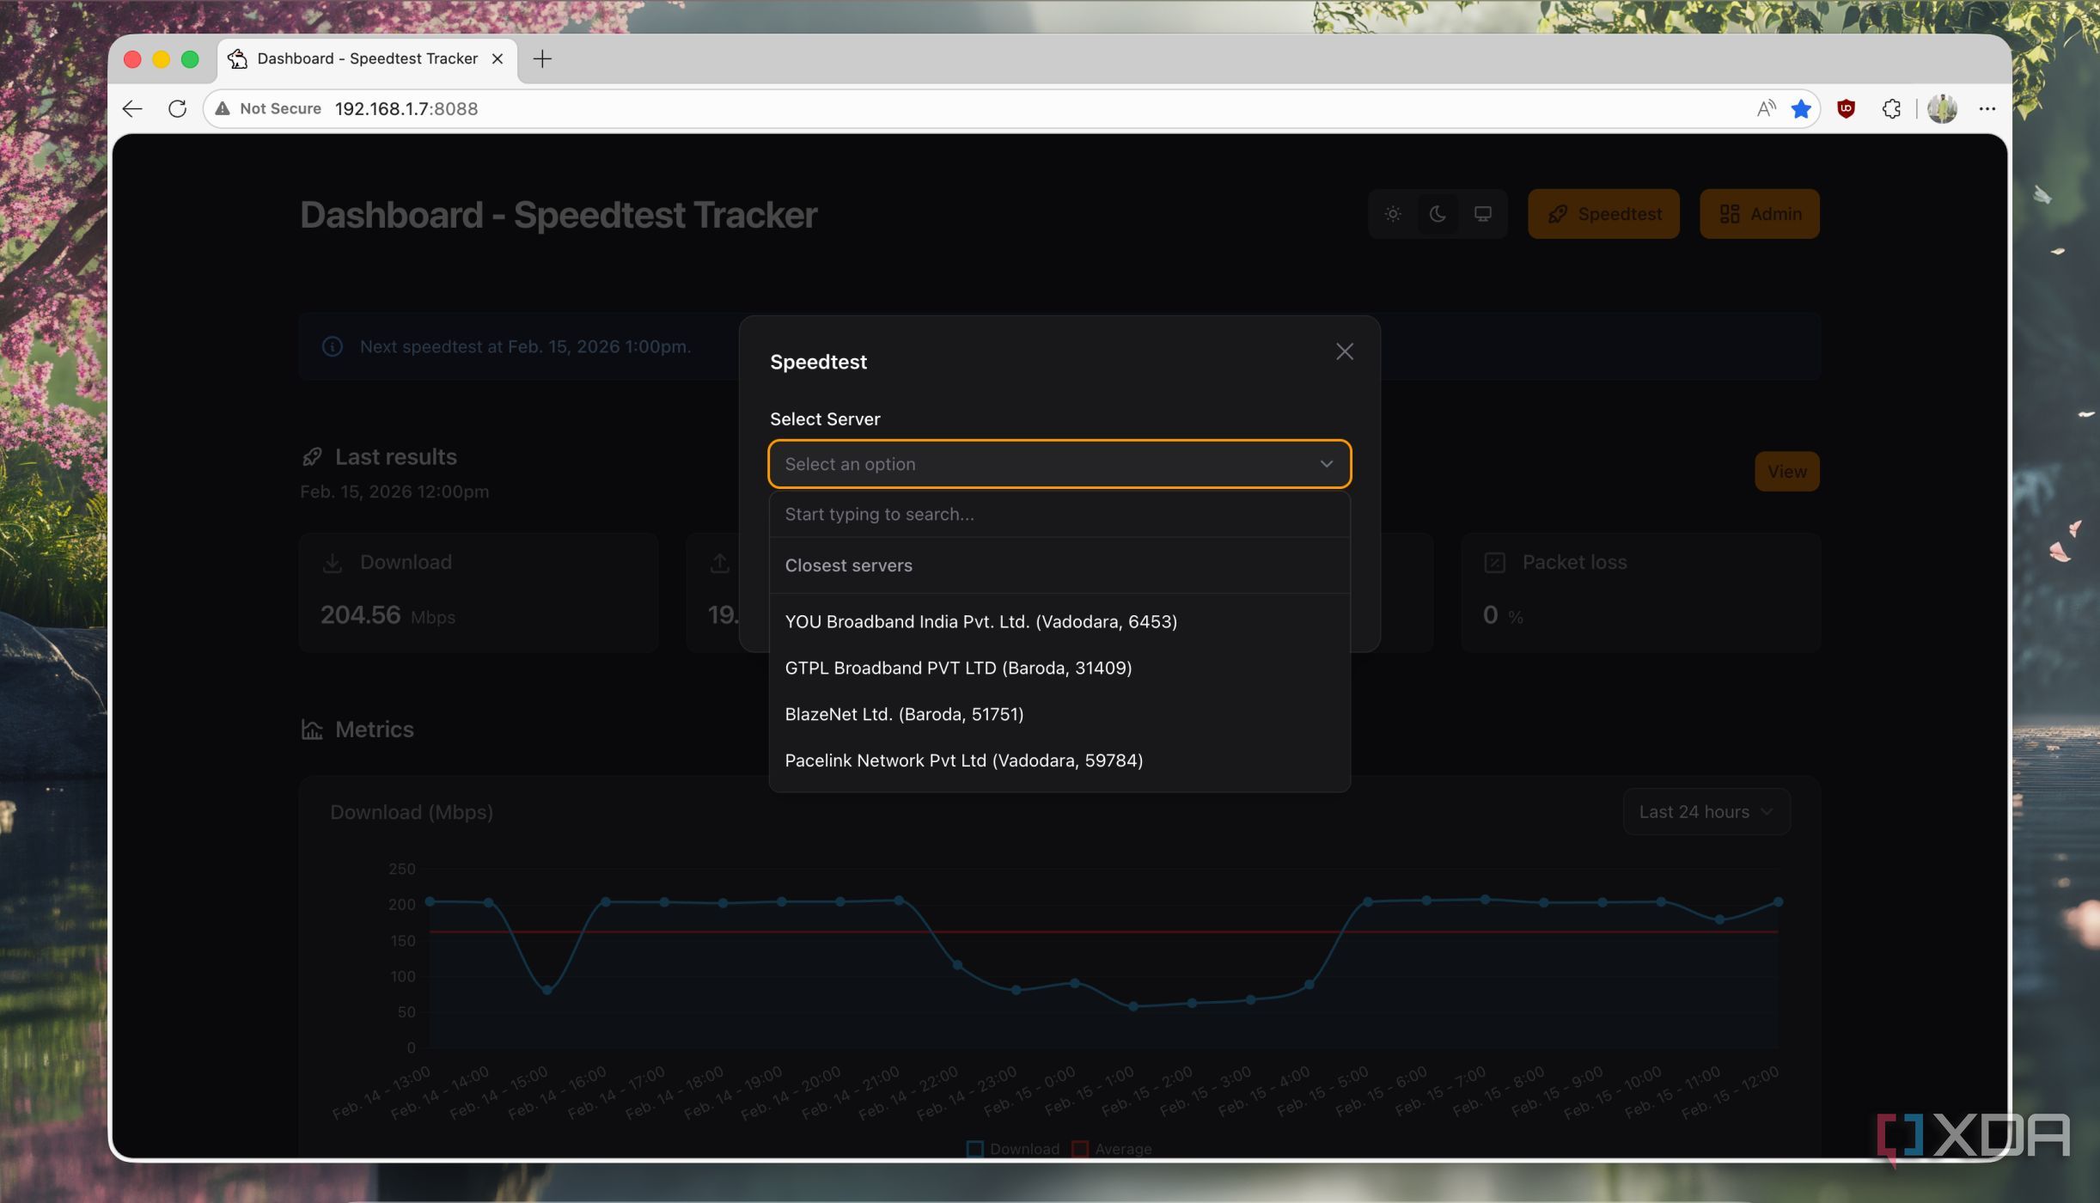The image size is (2100, 1203).
Task: Switch to light theme sun icon
Action: (1393, 214)
